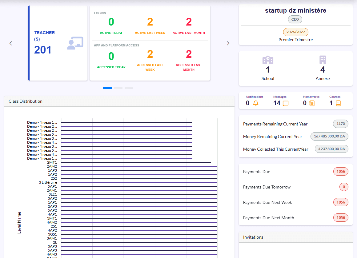Screen dimensions: 357x258
Task: Click Active Last Week logins value
Action: point(150,22)
